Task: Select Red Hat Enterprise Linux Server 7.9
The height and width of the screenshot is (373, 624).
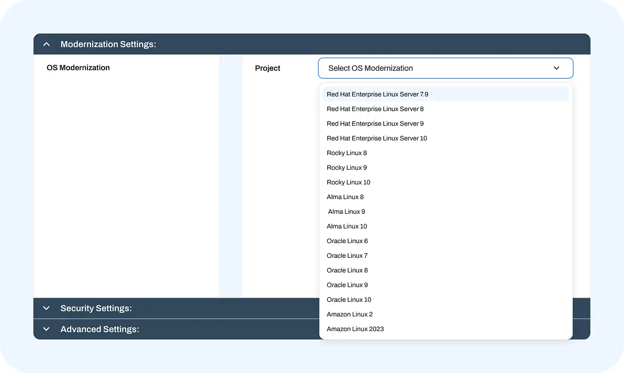Action: (x=445, y=94)
